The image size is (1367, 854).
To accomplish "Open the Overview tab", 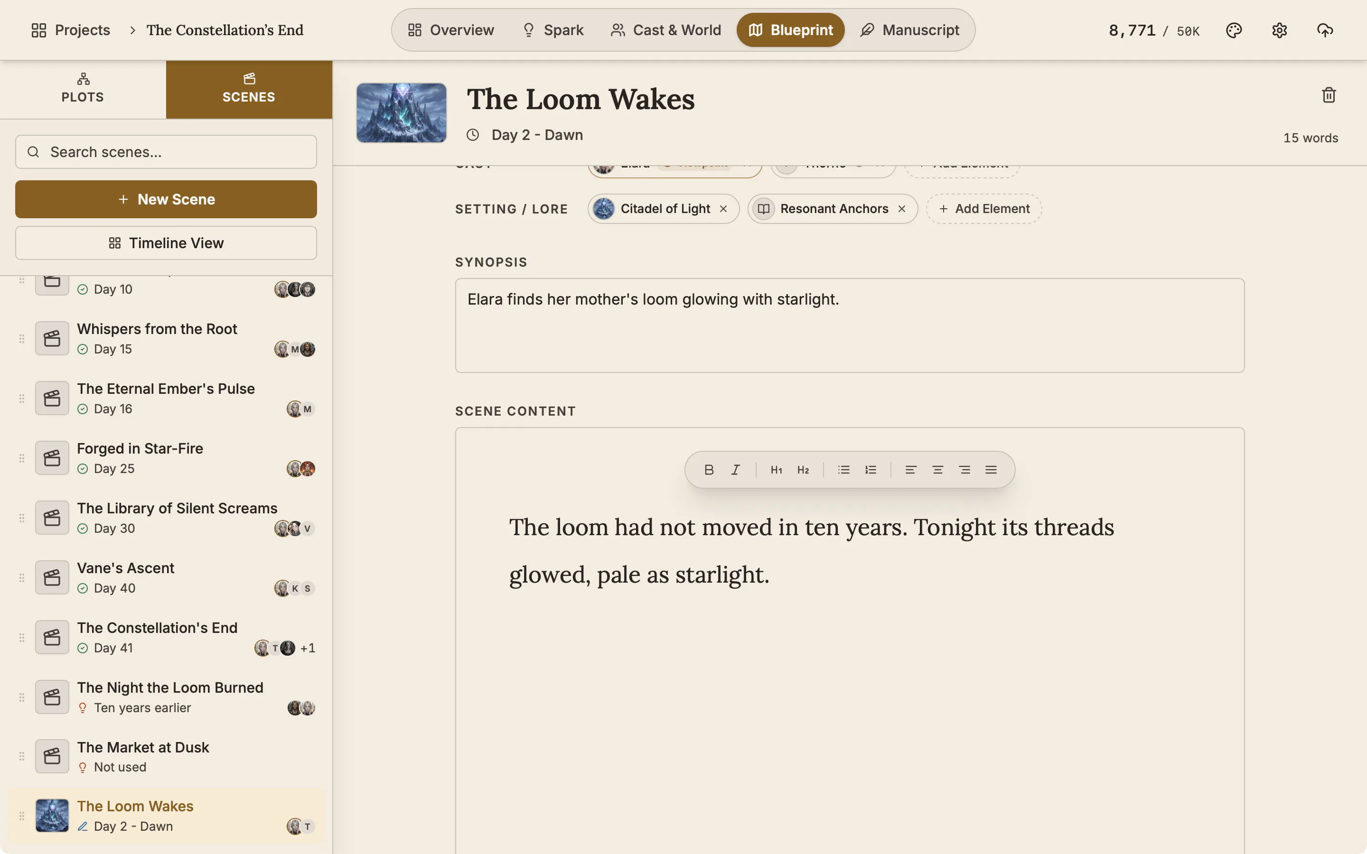I will point(451,30).
